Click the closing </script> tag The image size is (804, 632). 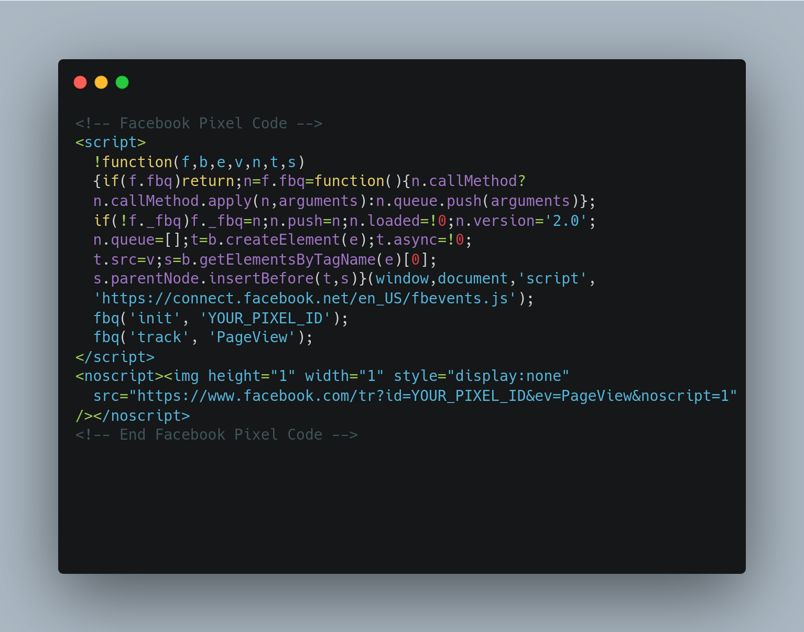tap(115, 357)
